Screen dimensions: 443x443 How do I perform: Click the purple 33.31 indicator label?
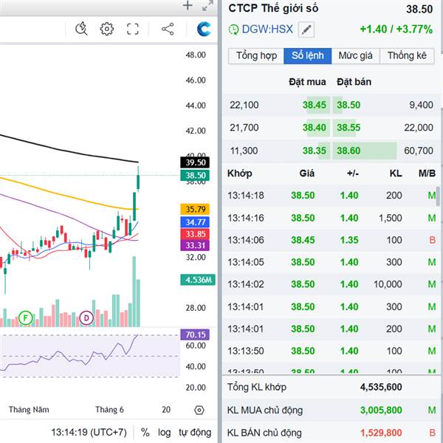coord(195,245)
